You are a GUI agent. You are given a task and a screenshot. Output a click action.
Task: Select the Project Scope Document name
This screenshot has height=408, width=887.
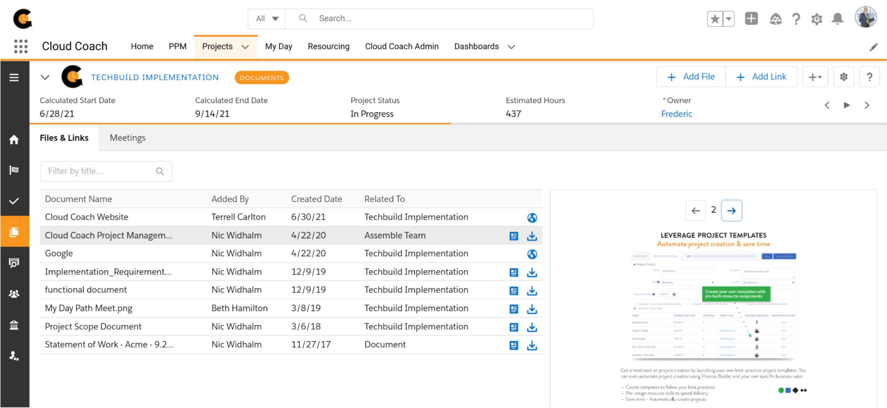click(93, 326)
